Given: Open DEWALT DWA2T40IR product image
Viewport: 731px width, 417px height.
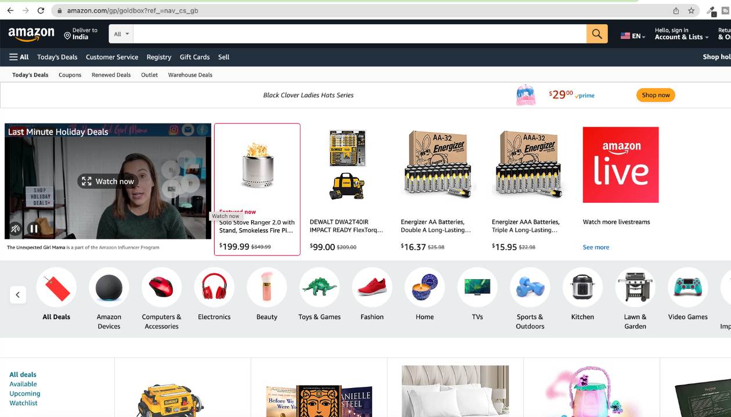Looking at the screenshot, I should click(x=348, y=165).
